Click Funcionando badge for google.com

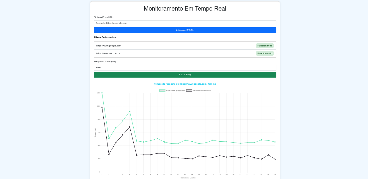[265, 46]
